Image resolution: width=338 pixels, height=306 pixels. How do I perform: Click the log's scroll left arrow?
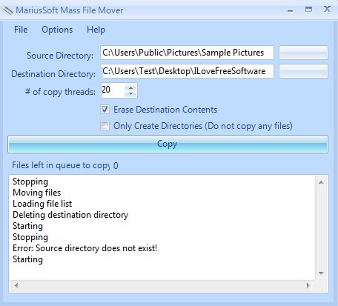16,286
